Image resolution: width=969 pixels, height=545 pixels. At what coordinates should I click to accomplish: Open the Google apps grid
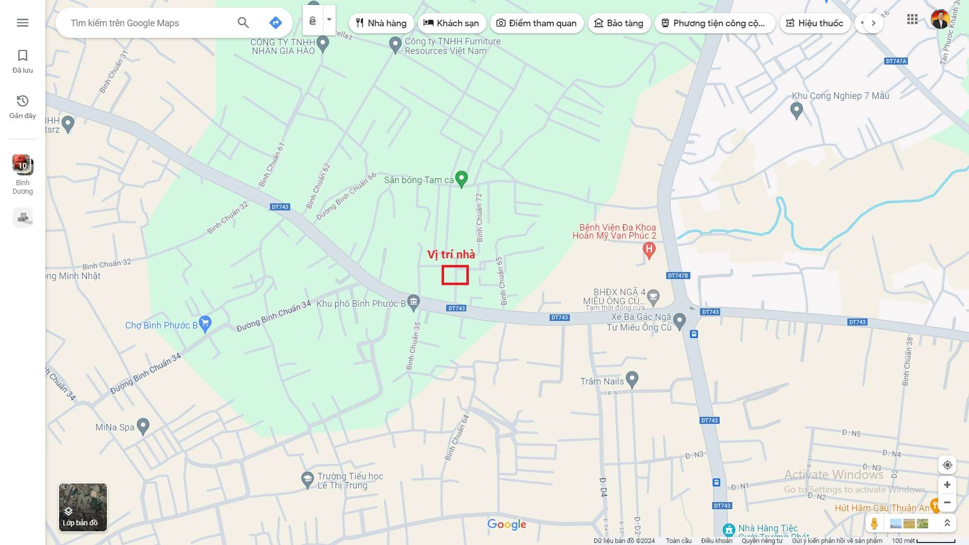coord(912,20)
